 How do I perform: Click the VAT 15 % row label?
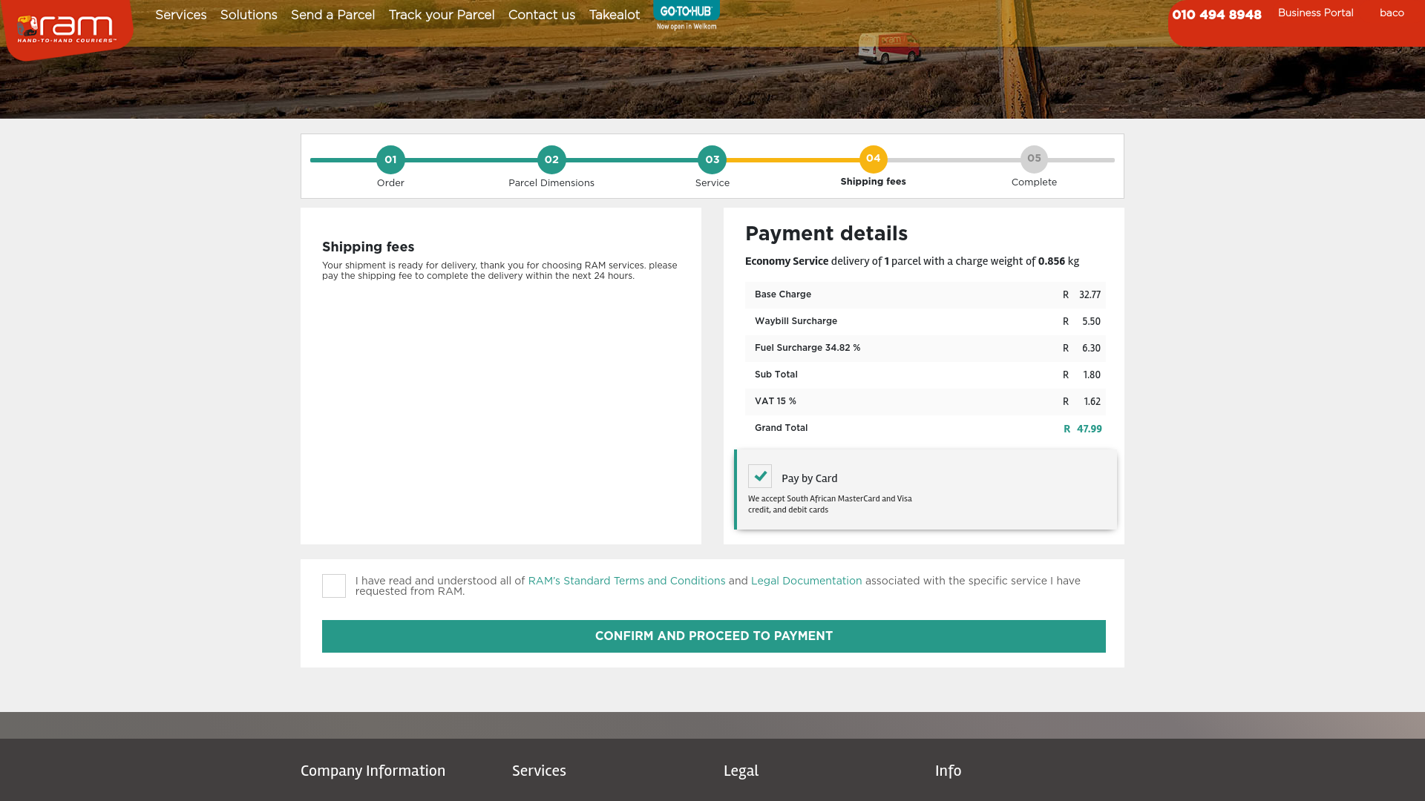point(776,401)
